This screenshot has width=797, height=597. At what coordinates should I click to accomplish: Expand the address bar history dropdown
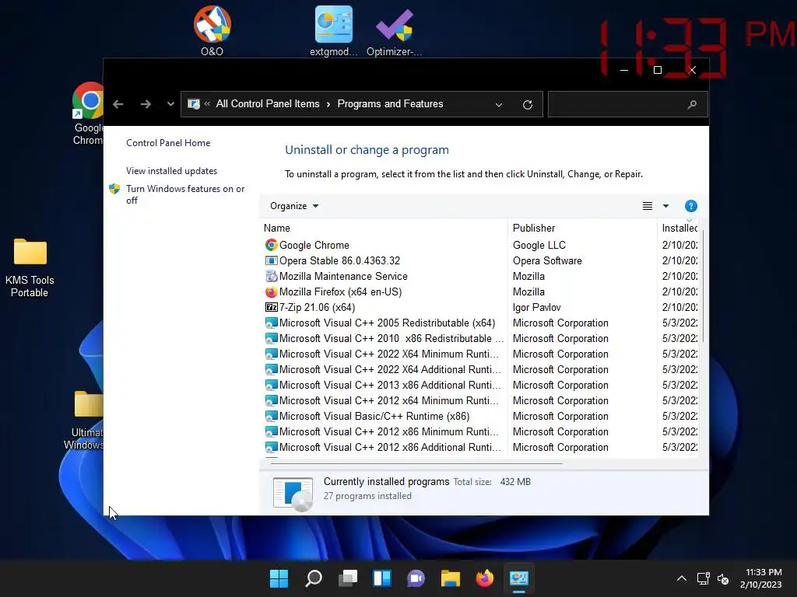(499, 105)
